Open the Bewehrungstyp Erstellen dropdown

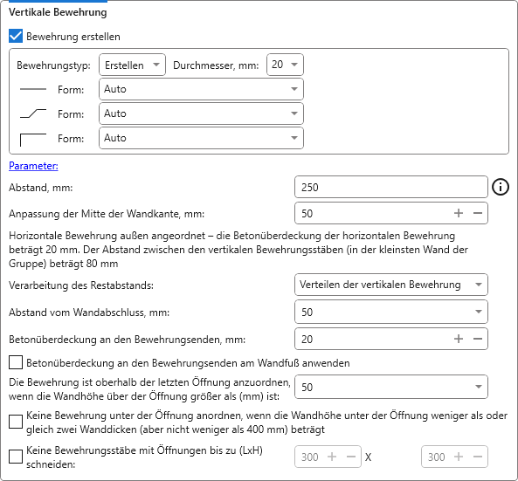132,65
